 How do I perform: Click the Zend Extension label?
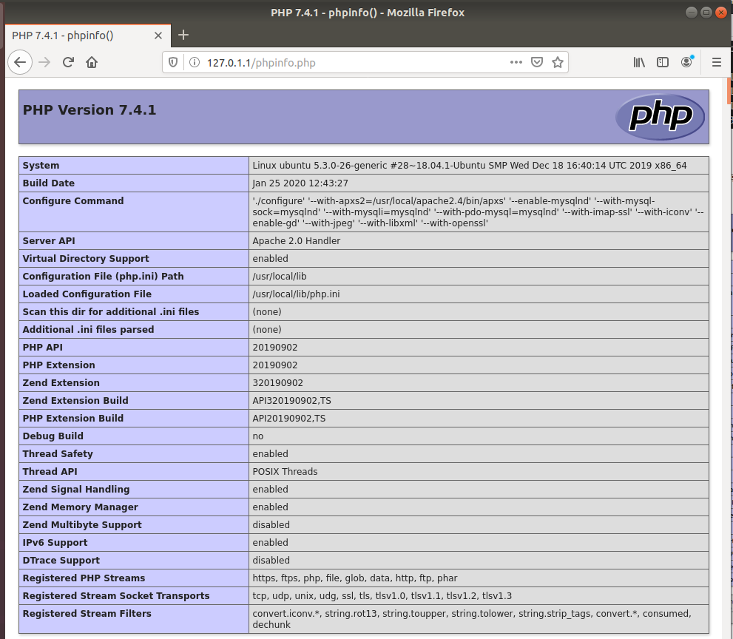point(61,383)
